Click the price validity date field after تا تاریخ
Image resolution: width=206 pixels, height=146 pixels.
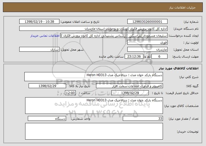click(x=130, y=93)
